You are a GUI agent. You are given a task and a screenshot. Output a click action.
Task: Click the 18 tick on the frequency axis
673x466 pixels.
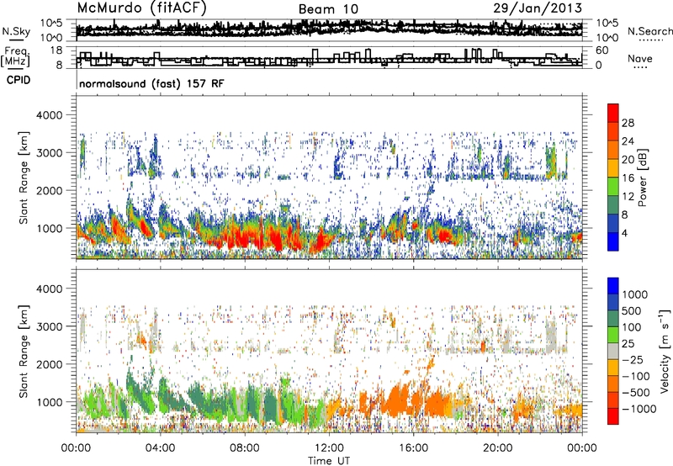click(56, 50)
